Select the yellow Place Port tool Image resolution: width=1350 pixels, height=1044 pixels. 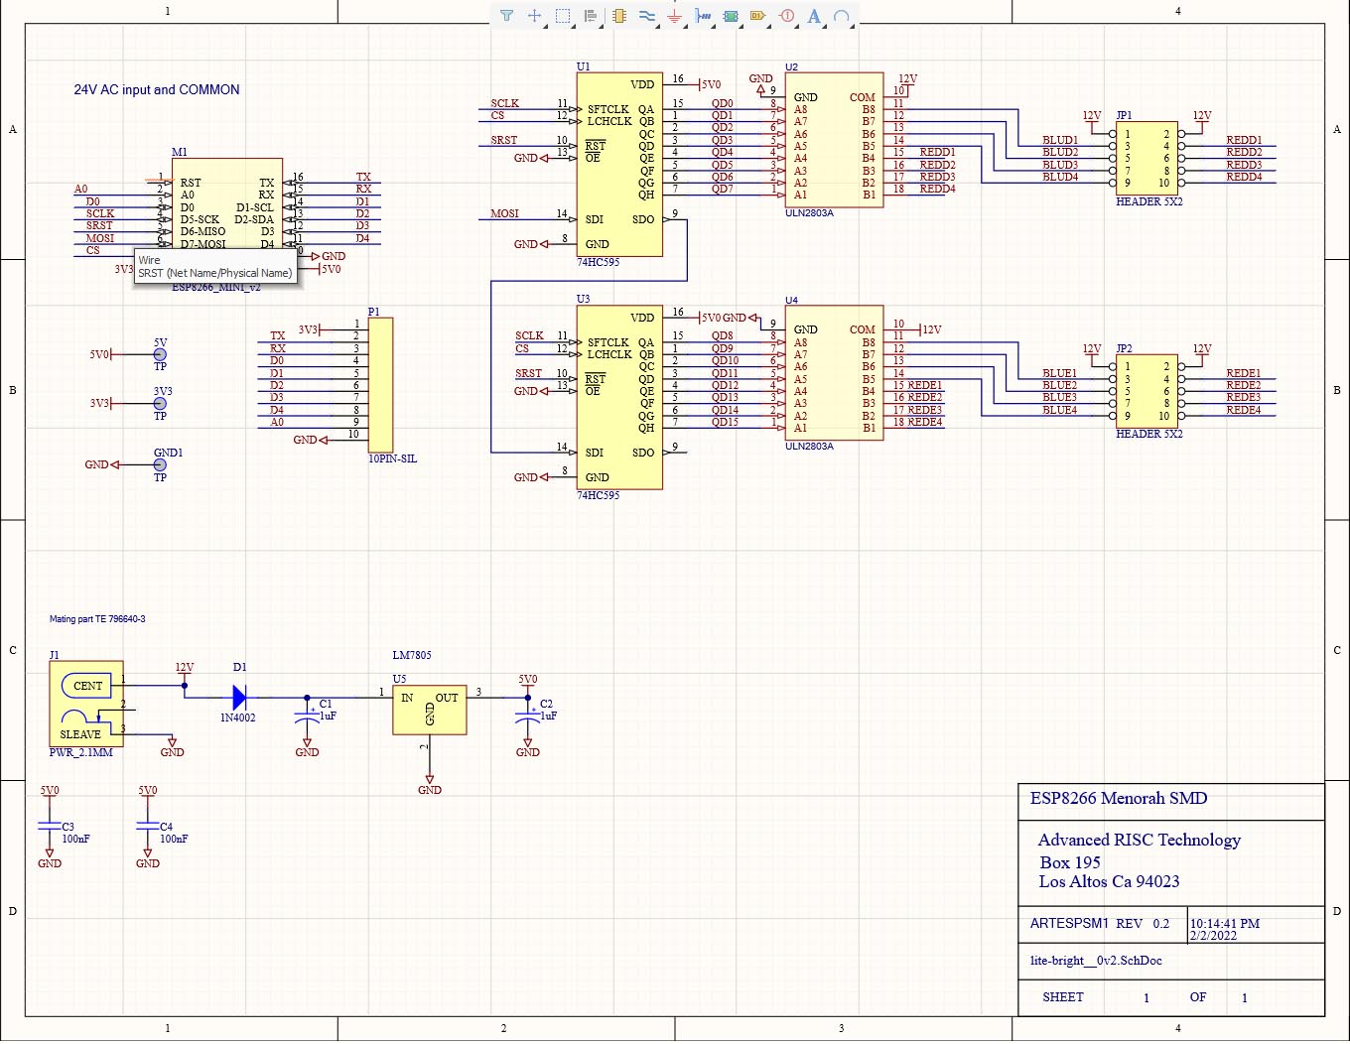click(x=758, y=16)
